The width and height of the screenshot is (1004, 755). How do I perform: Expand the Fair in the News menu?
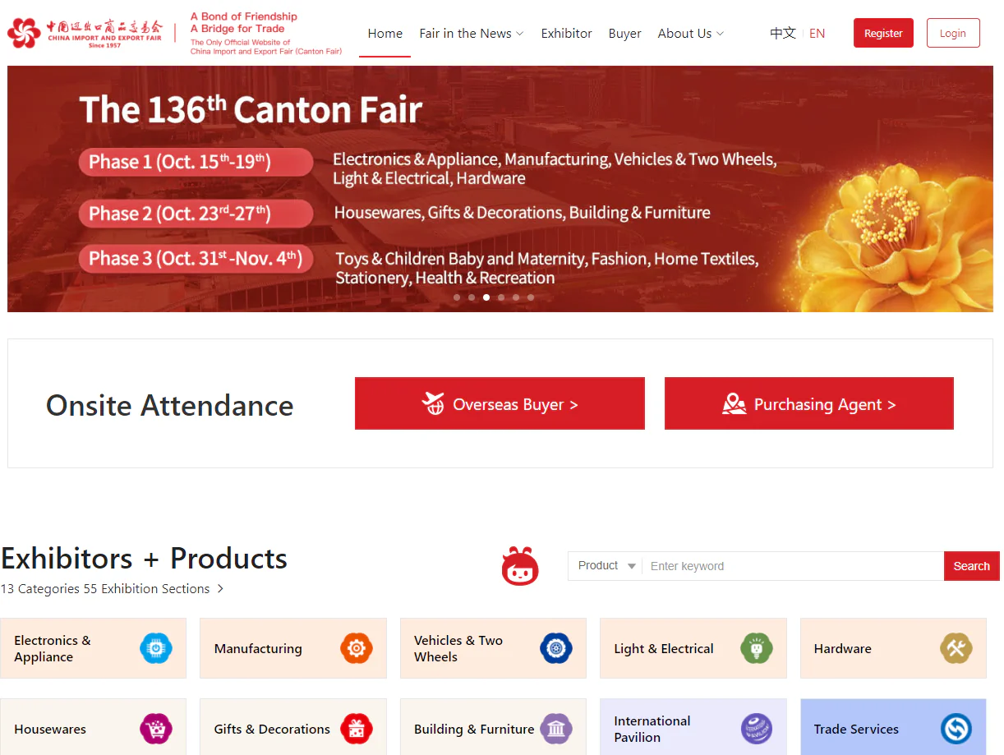click(471, 34)
